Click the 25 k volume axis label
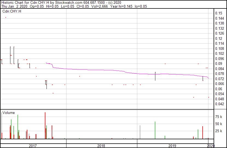This screenshot has width=227, height=148. click(x=219, y=131)
